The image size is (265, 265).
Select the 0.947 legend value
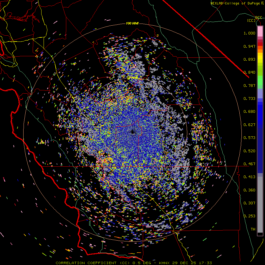pos(249,46)
